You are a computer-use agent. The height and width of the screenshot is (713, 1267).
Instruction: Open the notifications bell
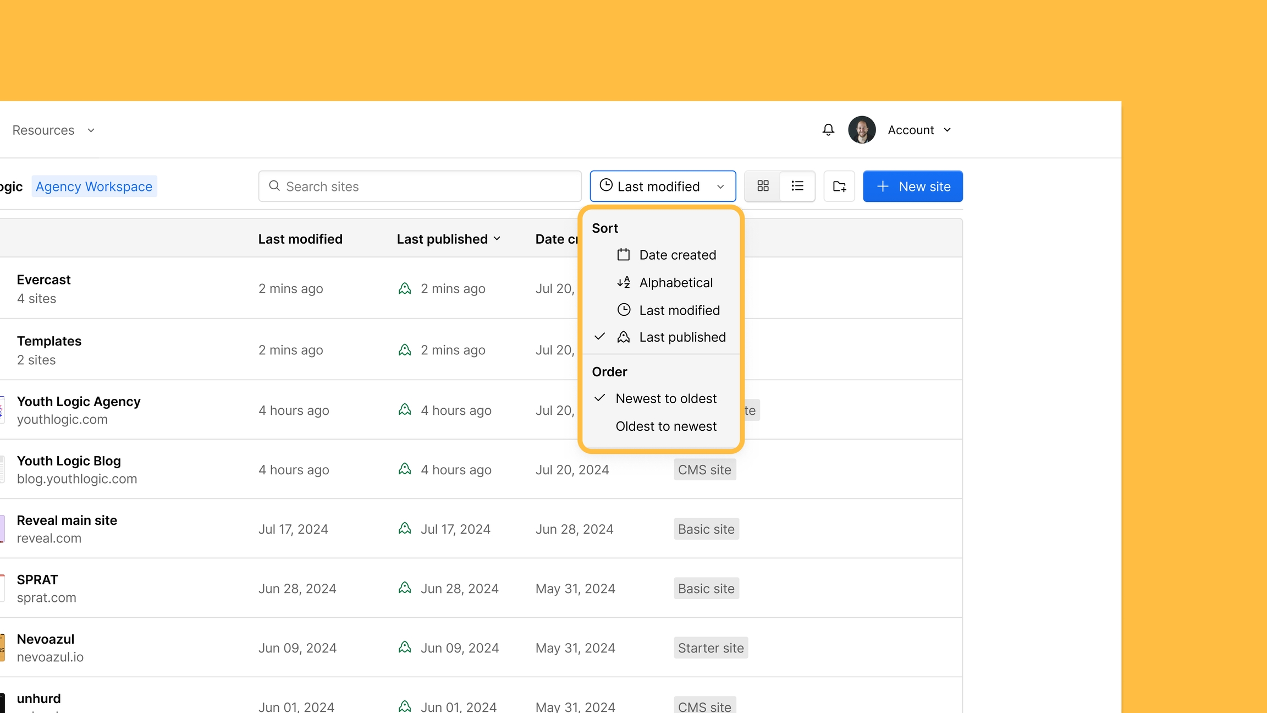[828, 129]
